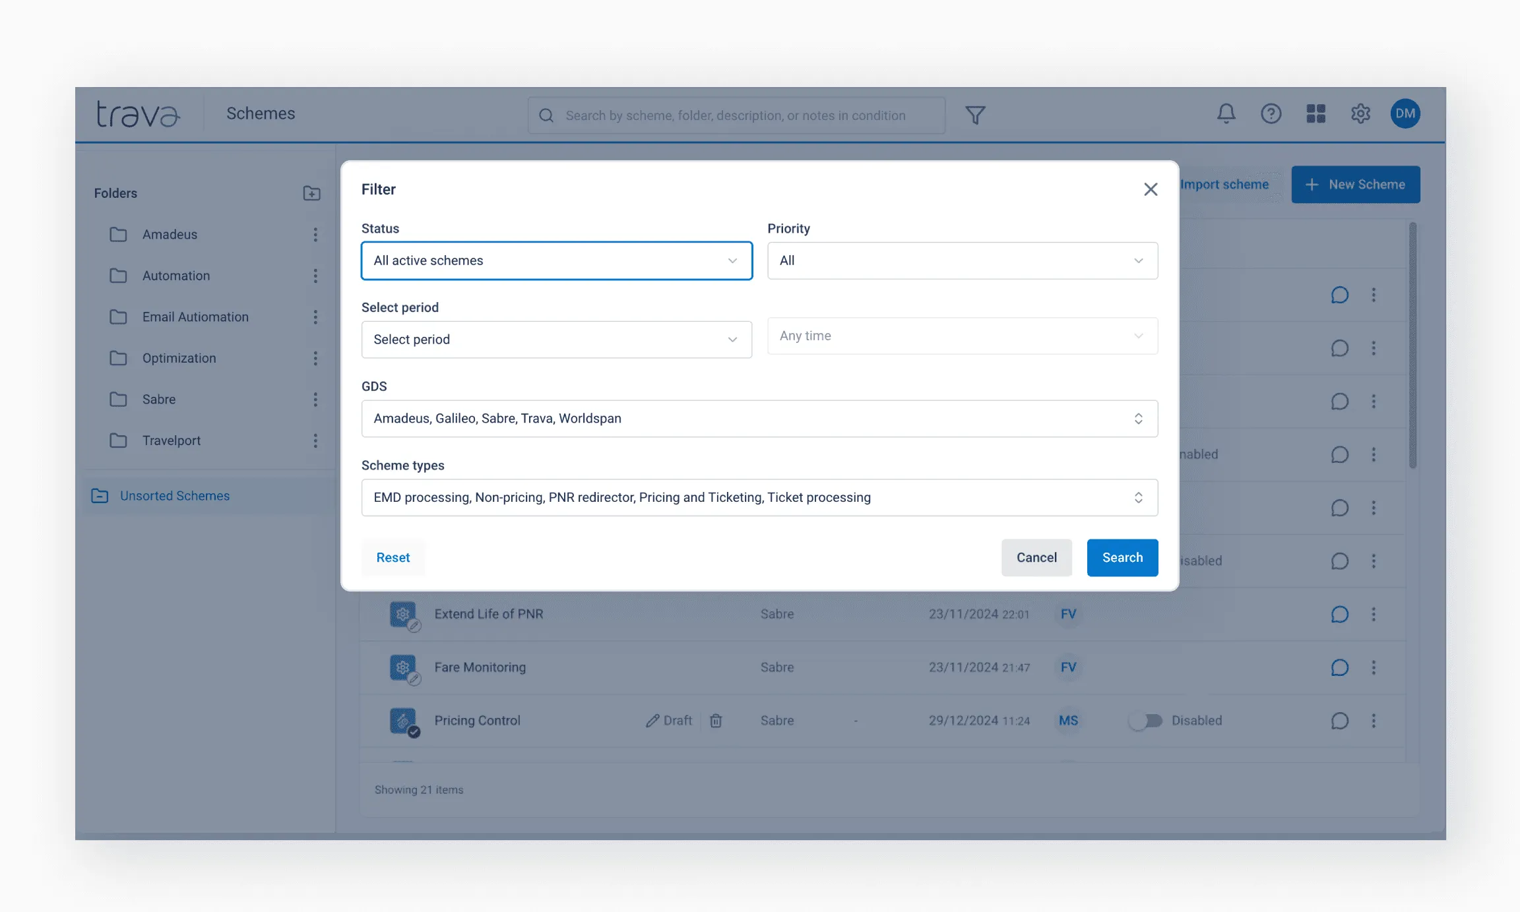
Task: Click Cancel to dismiss the filter
Action: pos(1036,557)
